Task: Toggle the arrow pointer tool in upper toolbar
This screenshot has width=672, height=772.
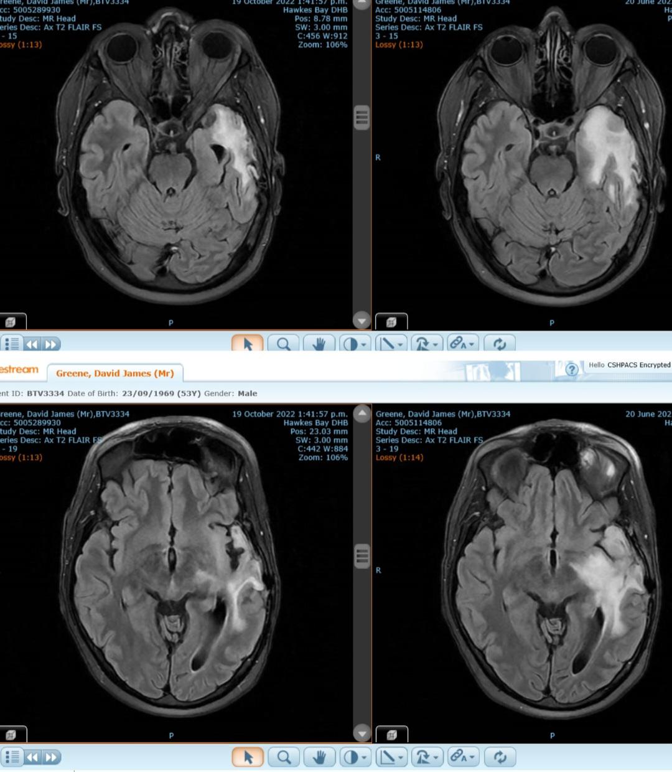Action: [x=248, y=344]
